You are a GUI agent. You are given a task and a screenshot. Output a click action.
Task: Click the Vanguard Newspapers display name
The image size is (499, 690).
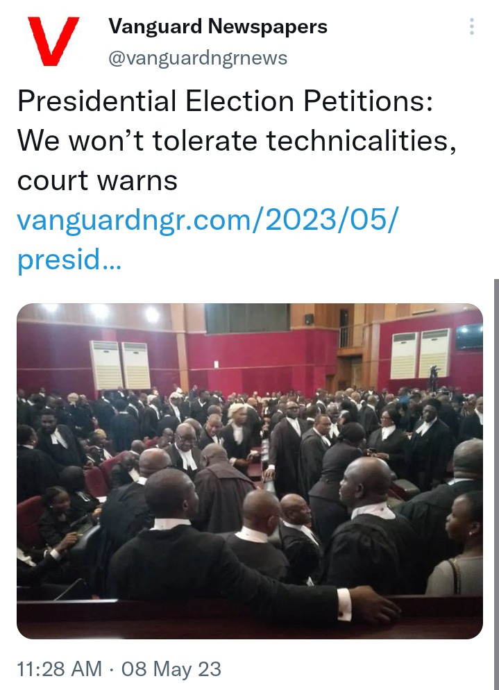click(218, 26)
